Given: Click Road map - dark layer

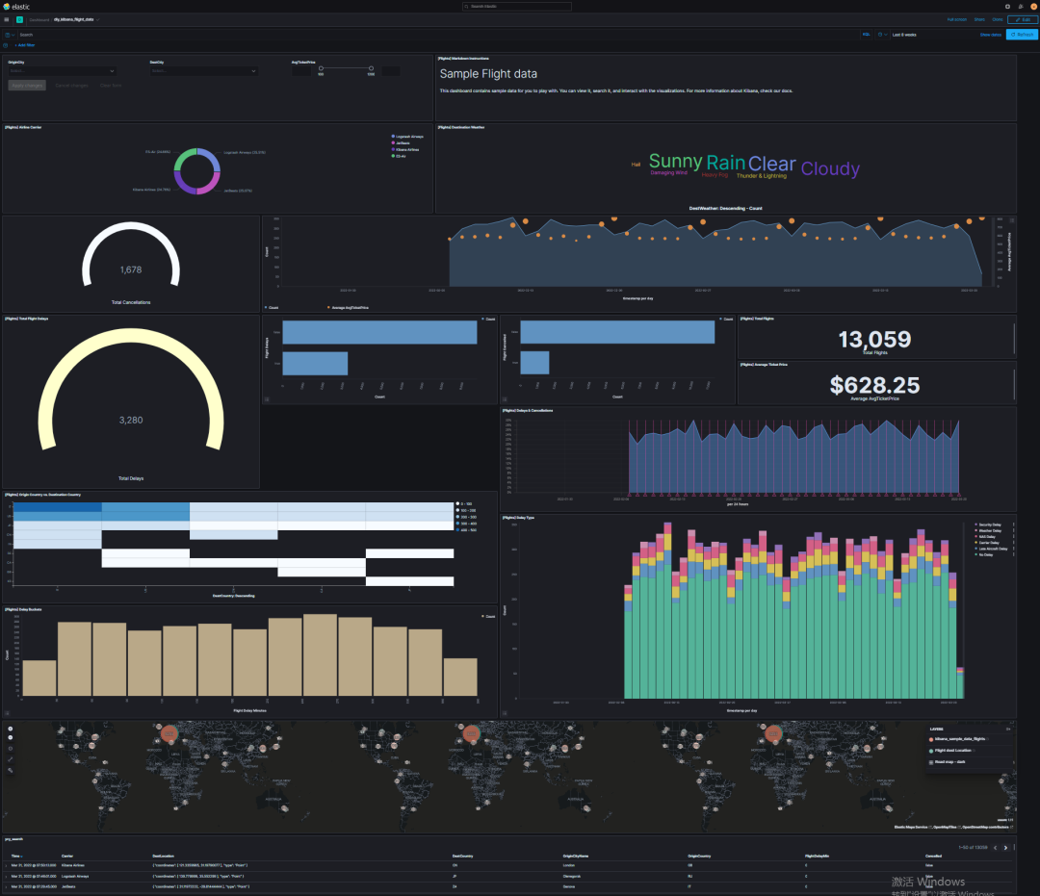Looking at the screenshot, I should [949, 762].
